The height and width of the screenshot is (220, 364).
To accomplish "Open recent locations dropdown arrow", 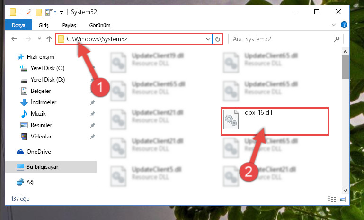I will [x=39, y=39].
